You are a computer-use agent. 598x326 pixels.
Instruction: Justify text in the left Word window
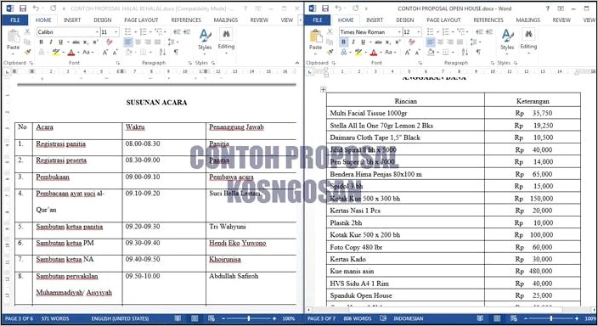(157, 42)
